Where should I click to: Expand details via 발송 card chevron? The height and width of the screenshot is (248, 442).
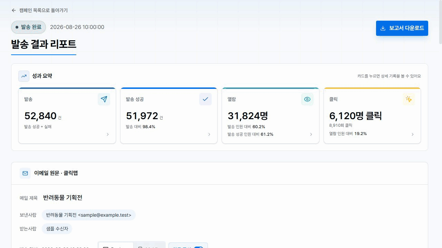[108, 134]
